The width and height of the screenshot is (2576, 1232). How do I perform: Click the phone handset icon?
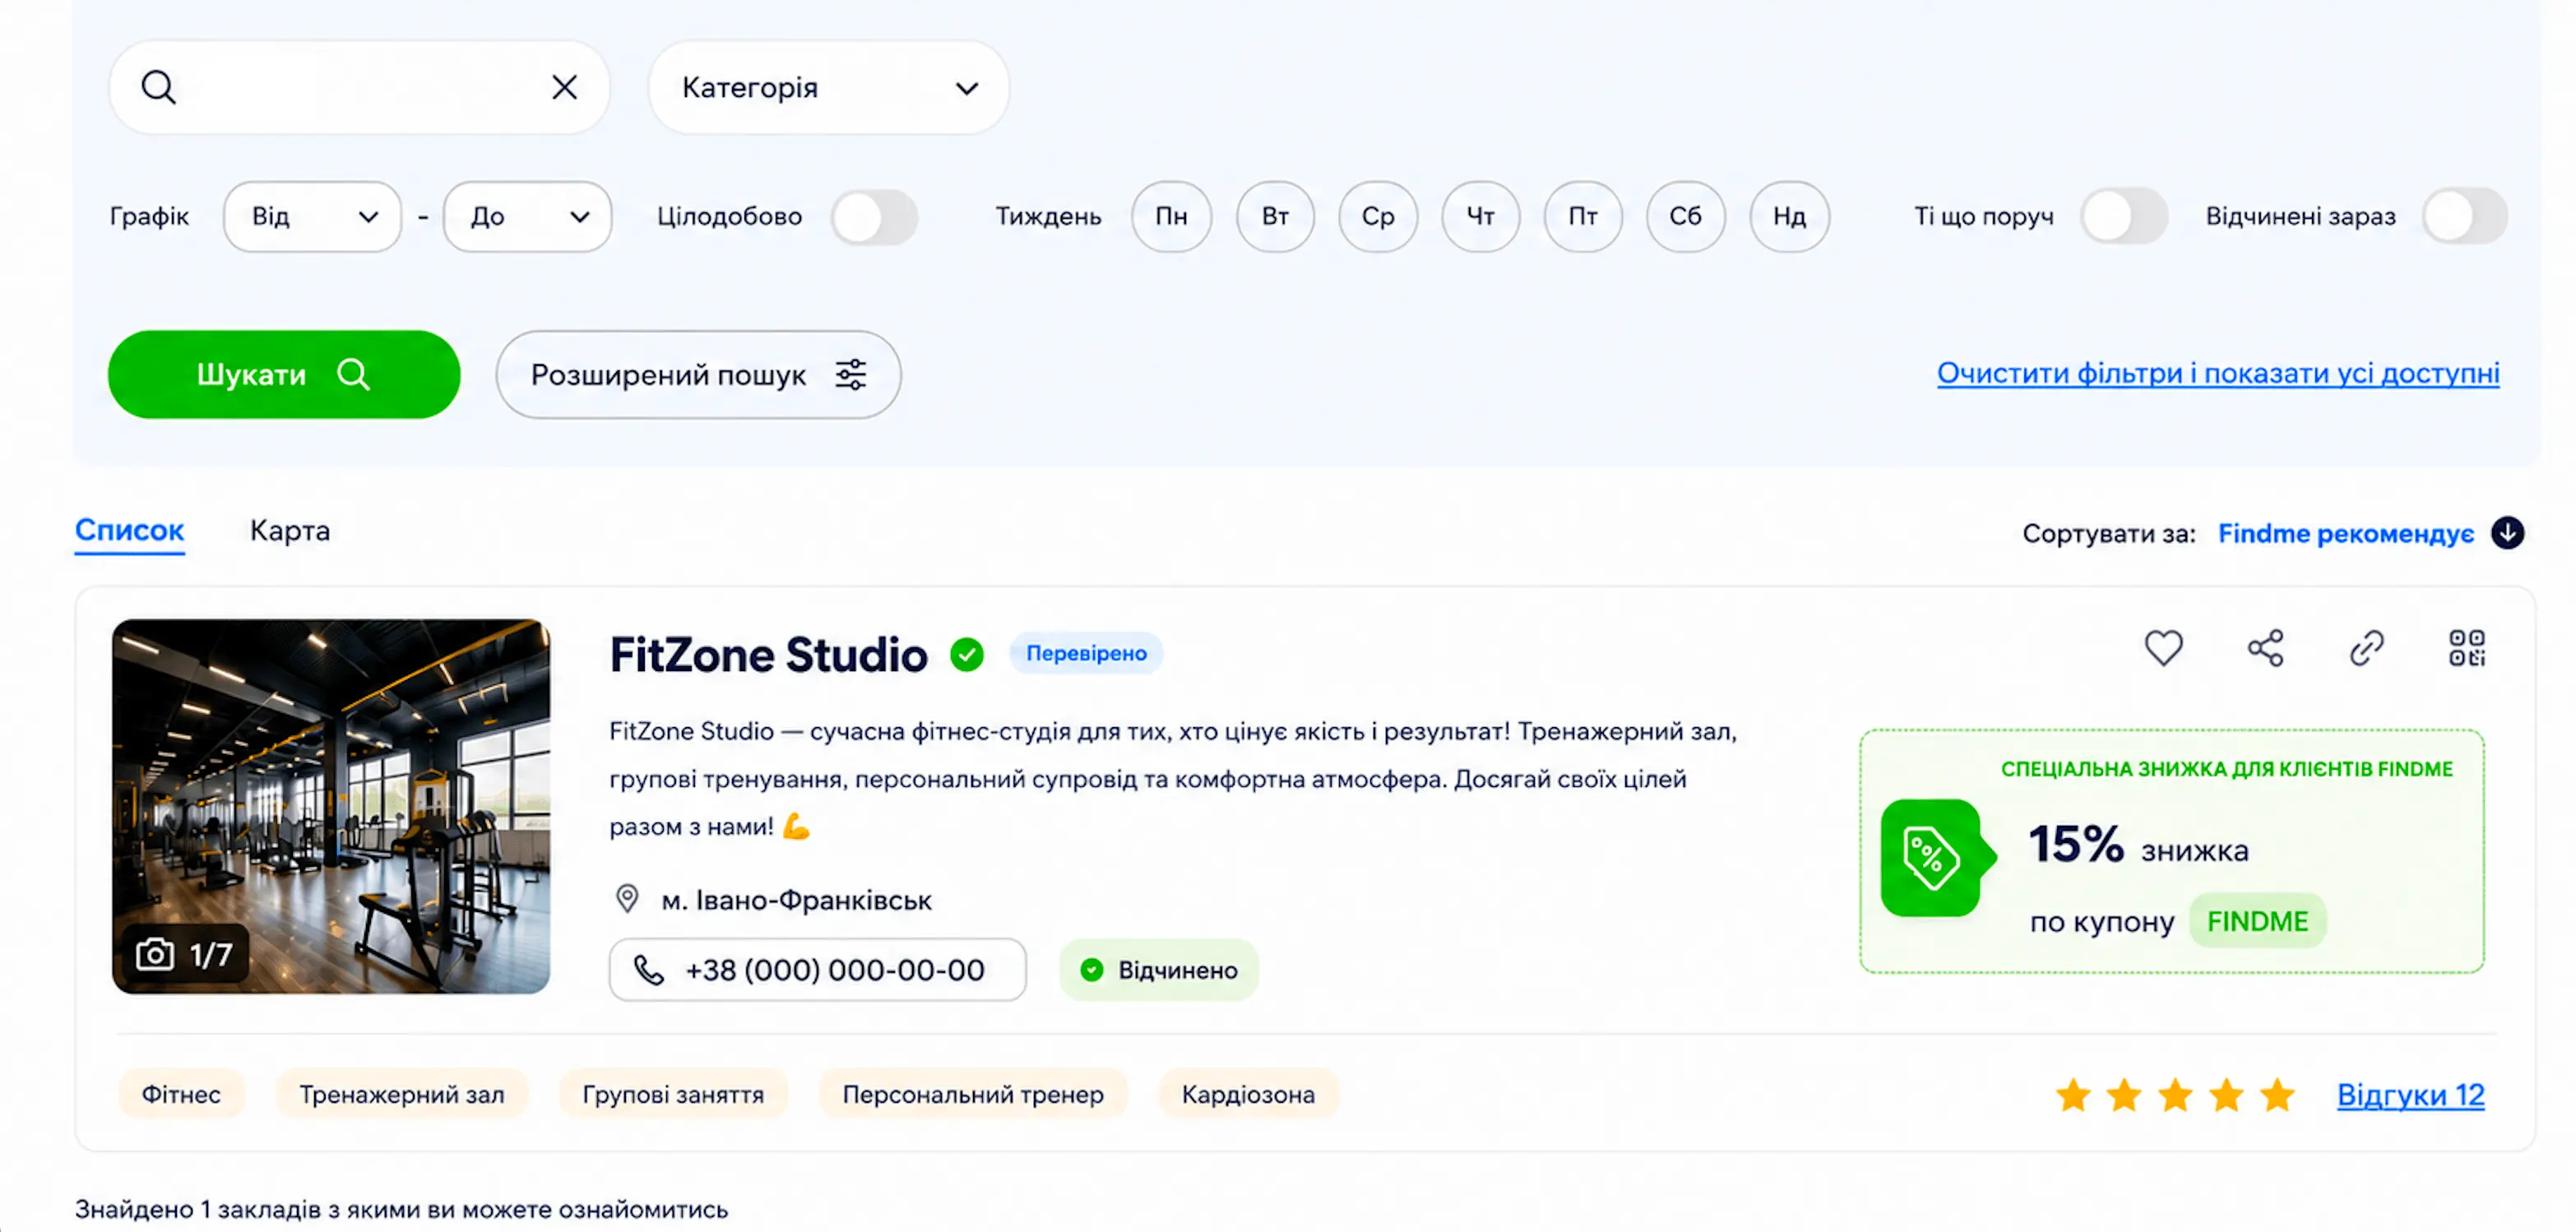click(649, 969)
